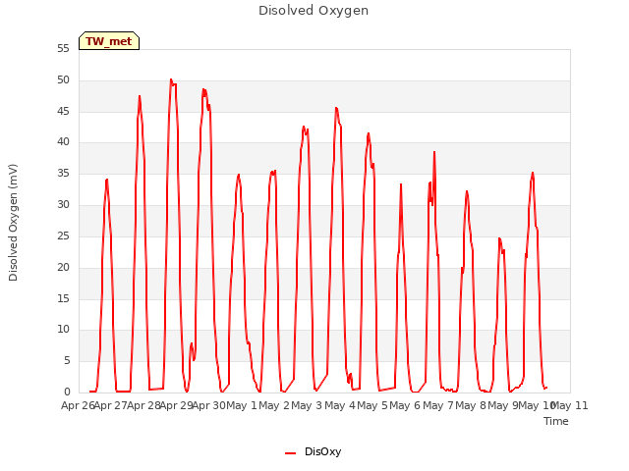Click the 5 y-axis tick label

point(67,360)
